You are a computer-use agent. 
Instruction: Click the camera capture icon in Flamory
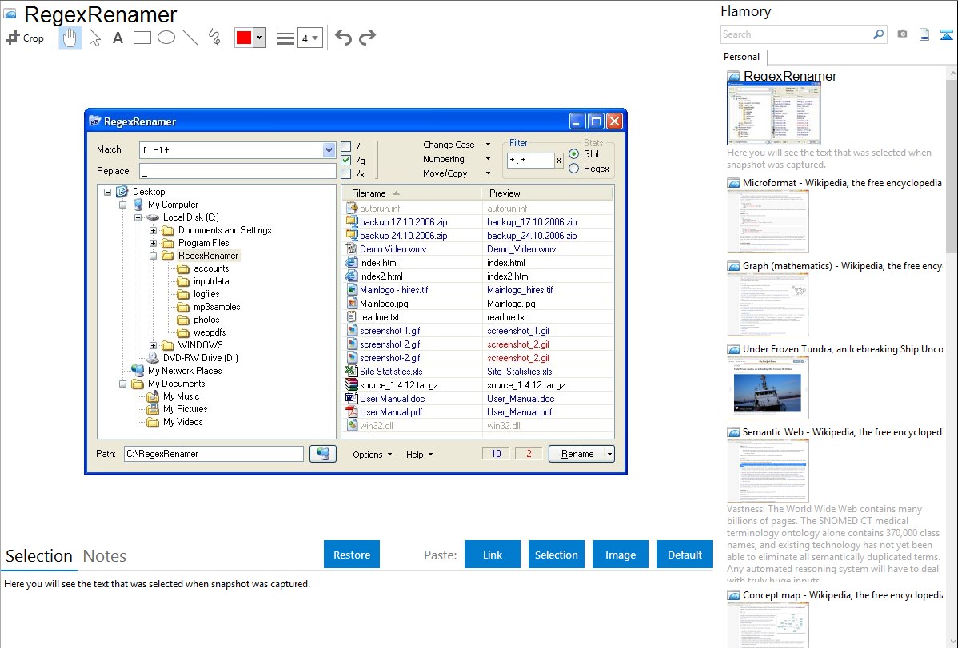902,34
